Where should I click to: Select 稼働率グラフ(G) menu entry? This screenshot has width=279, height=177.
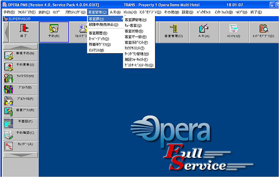(x=100, y=45)
